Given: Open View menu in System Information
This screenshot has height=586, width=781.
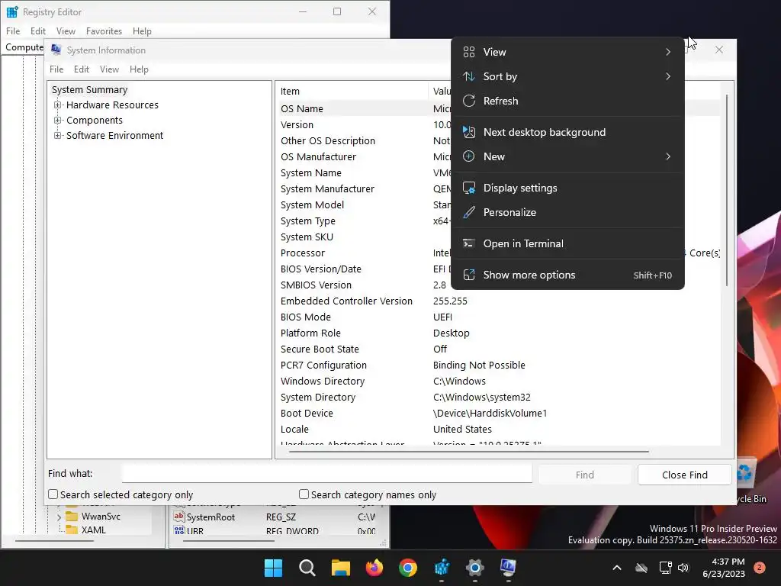Looking at the screenshot, I should (x=109, y=69).
